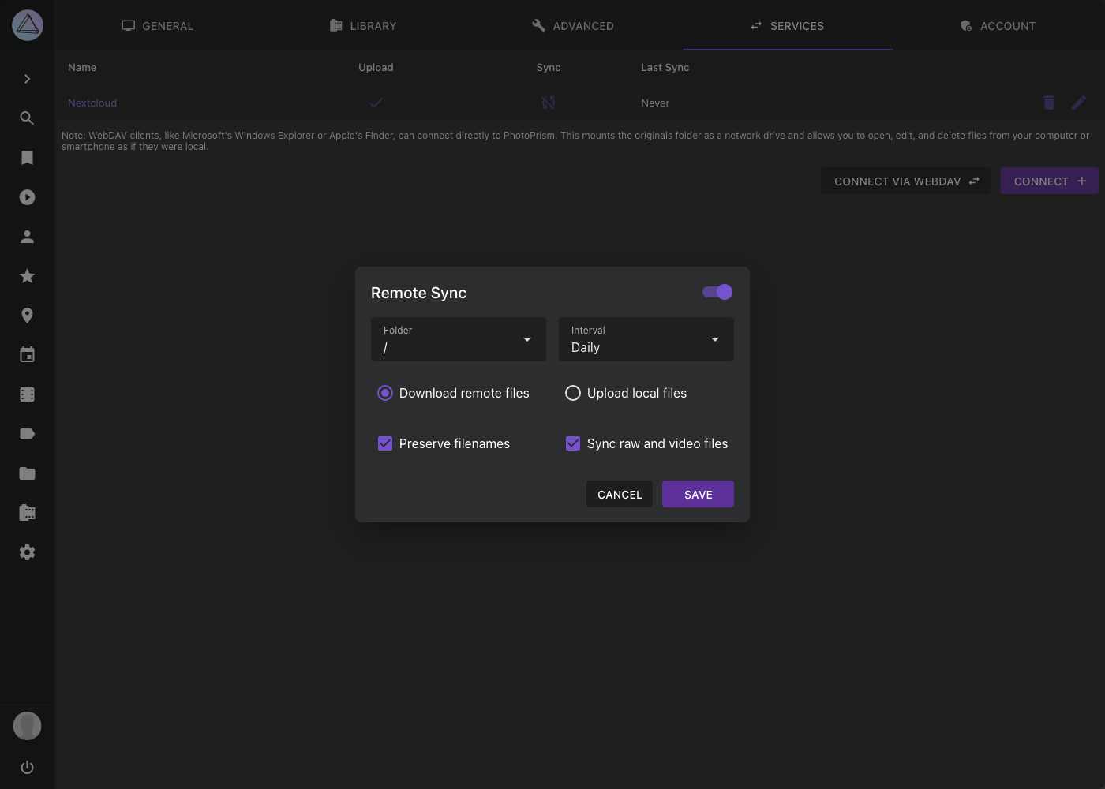Edit the Nextcloud service using the pencil icon
This screenshot has height=789, width=1105.
coord(1079,103)
